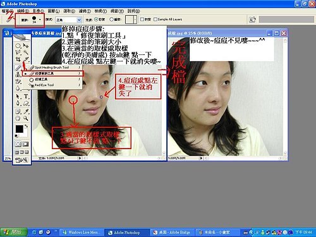Choose Full Screen Mode
Viewport: 316px width, 237px height.
pyautogui.click(x=27, y=152)
